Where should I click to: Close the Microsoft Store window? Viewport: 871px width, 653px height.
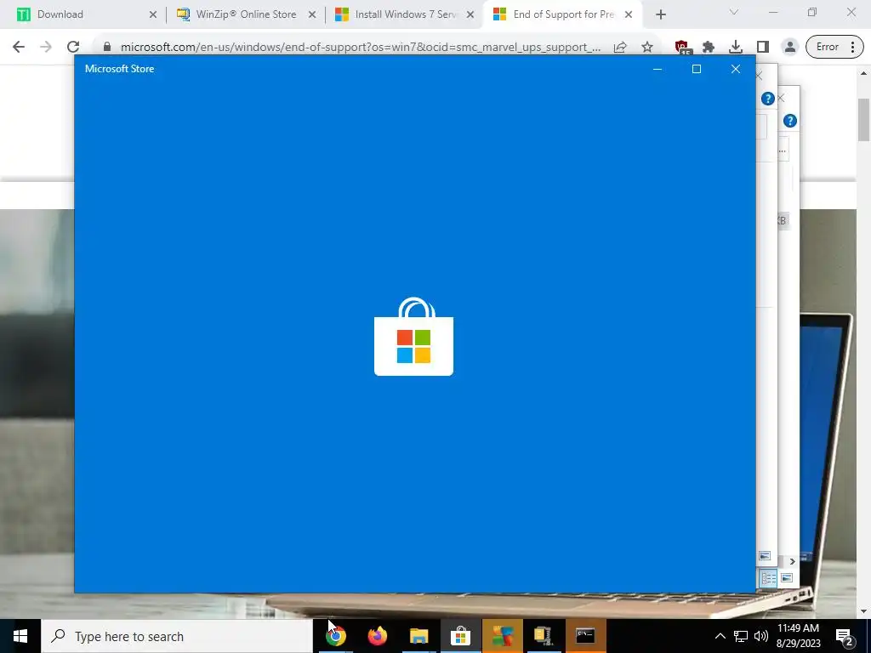(736, 69)
